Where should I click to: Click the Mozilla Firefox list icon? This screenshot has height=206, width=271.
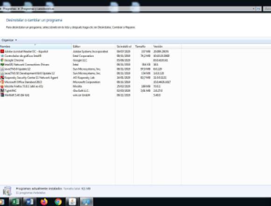(x=2, y=86)
